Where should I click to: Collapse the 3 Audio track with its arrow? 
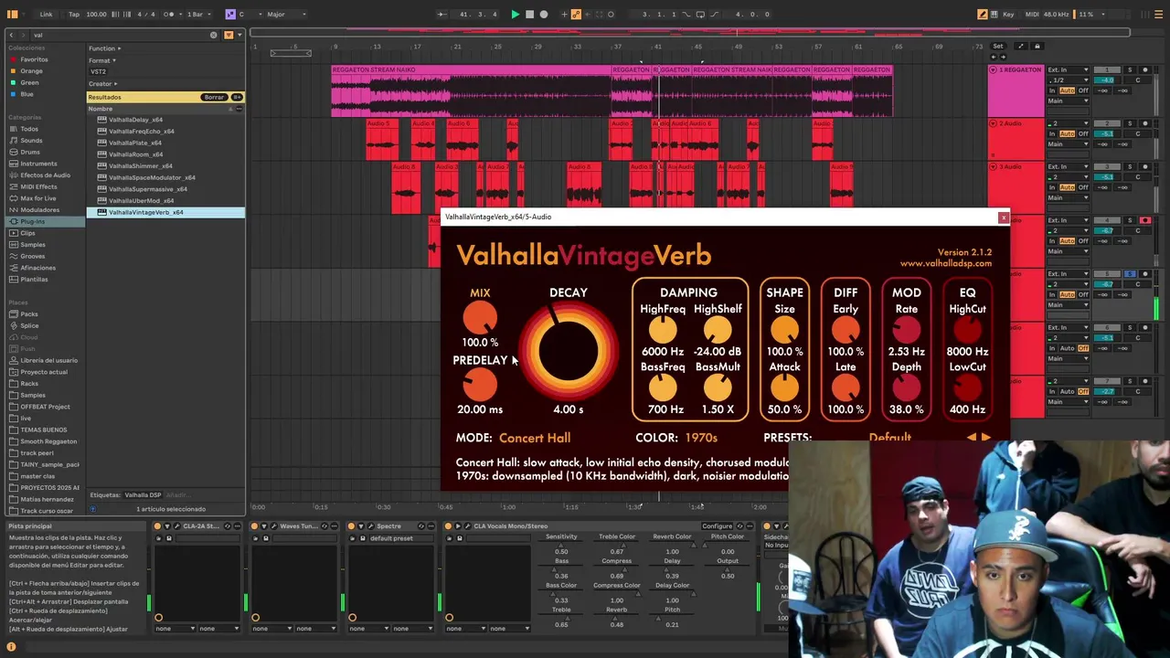click(x=993, y=166)
